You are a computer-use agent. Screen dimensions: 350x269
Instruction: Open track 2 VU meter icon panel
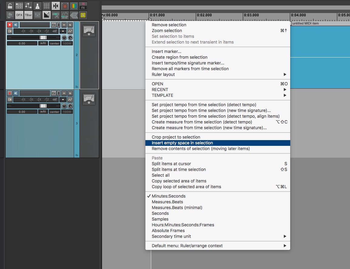(x=89, y=31)
